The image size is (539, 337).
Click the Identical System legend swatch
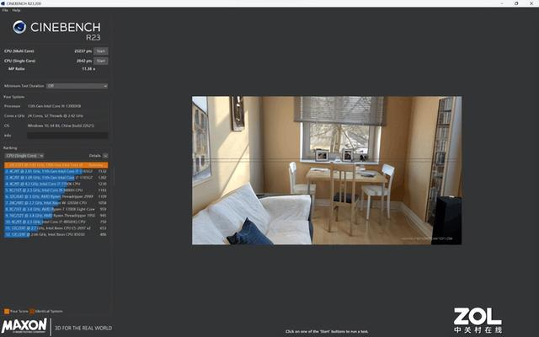tap(32, 311)
